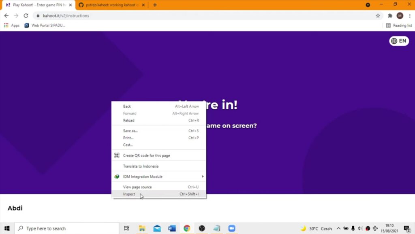This screenshot has width=415, height=234.
Task: Select Translate to Indonesia
Action: click(x=159, y=166)
